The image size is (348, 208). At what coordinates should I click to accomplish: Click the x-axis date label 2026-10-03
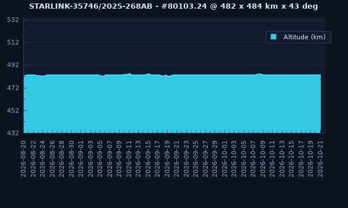(x=234, y=159)
